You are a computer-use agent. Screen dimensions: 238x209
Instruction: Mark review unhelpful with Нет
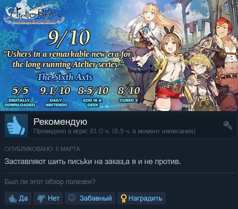[x=48, y=198]
